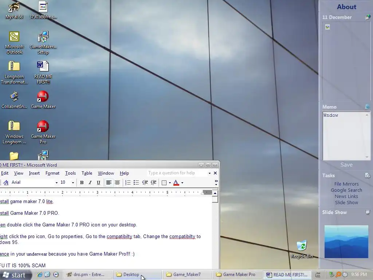Open Google Search task in sidebar
Image resolution: width=373 pixels, height=280 pixels.
(x=346, y=190)
